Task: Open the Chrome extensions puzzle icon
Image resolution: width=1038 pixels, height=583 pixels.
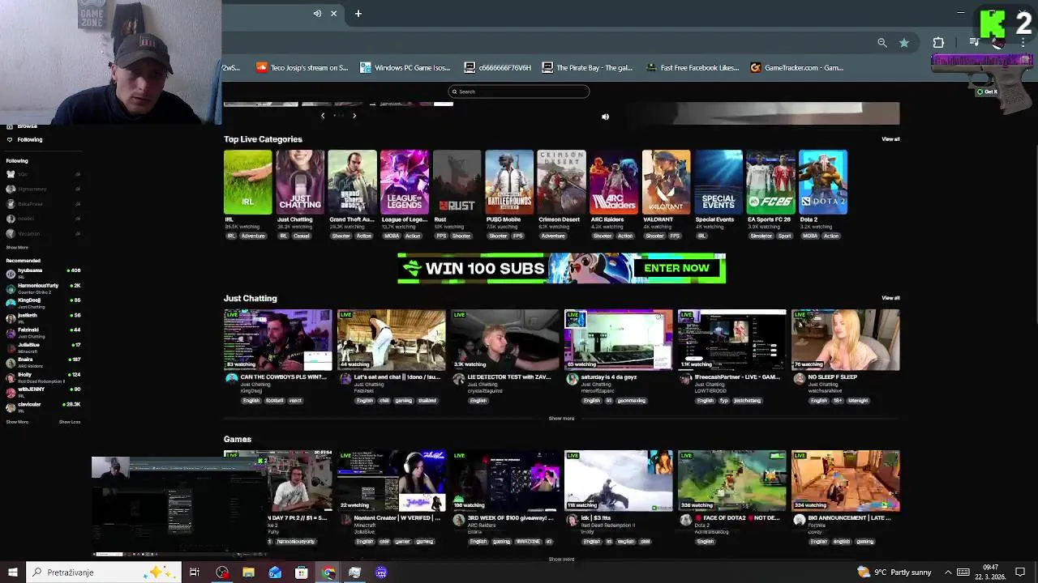Action: 938,43
